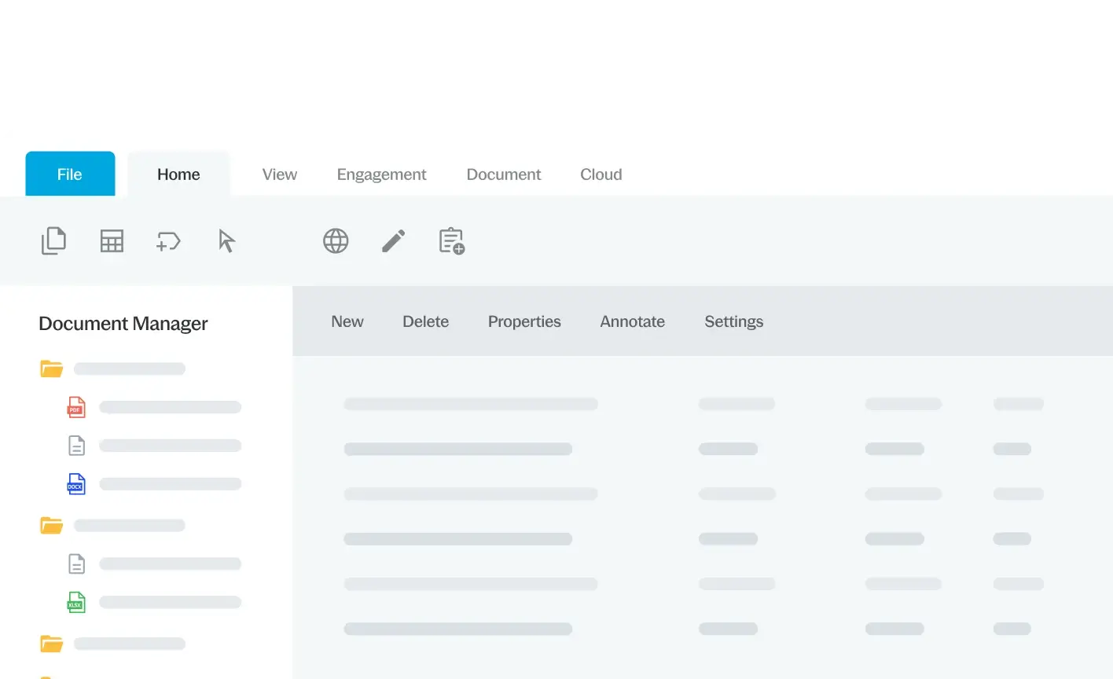
Task: Click the add comment tag icon
Action: tap(168, 240)
